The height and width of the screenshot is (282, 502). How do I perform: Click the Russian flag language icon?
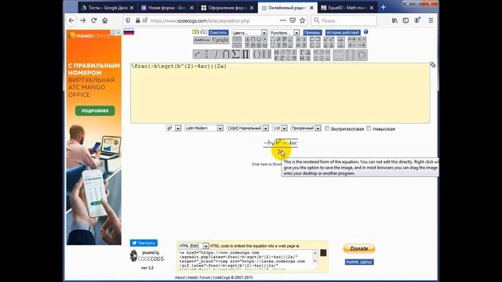tap(129, 32)
